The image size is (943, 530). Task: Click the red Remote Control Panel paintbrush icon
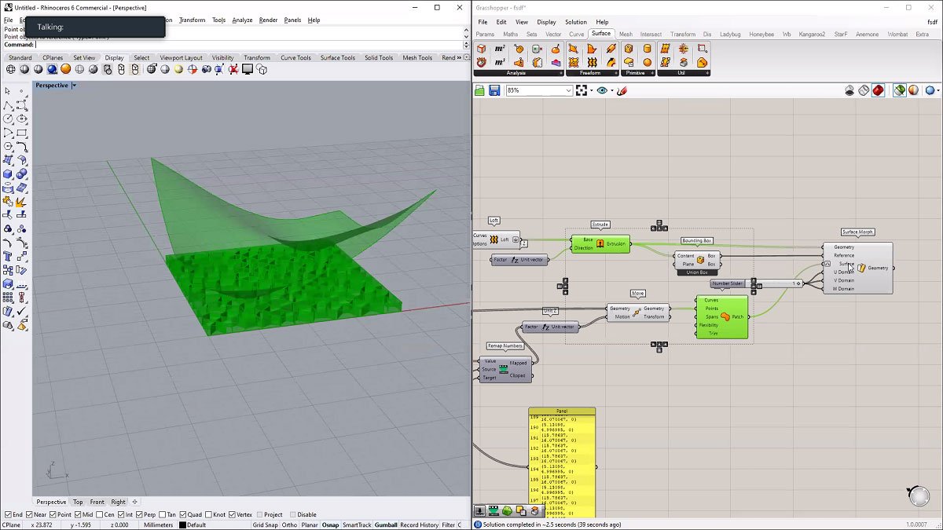622,90
